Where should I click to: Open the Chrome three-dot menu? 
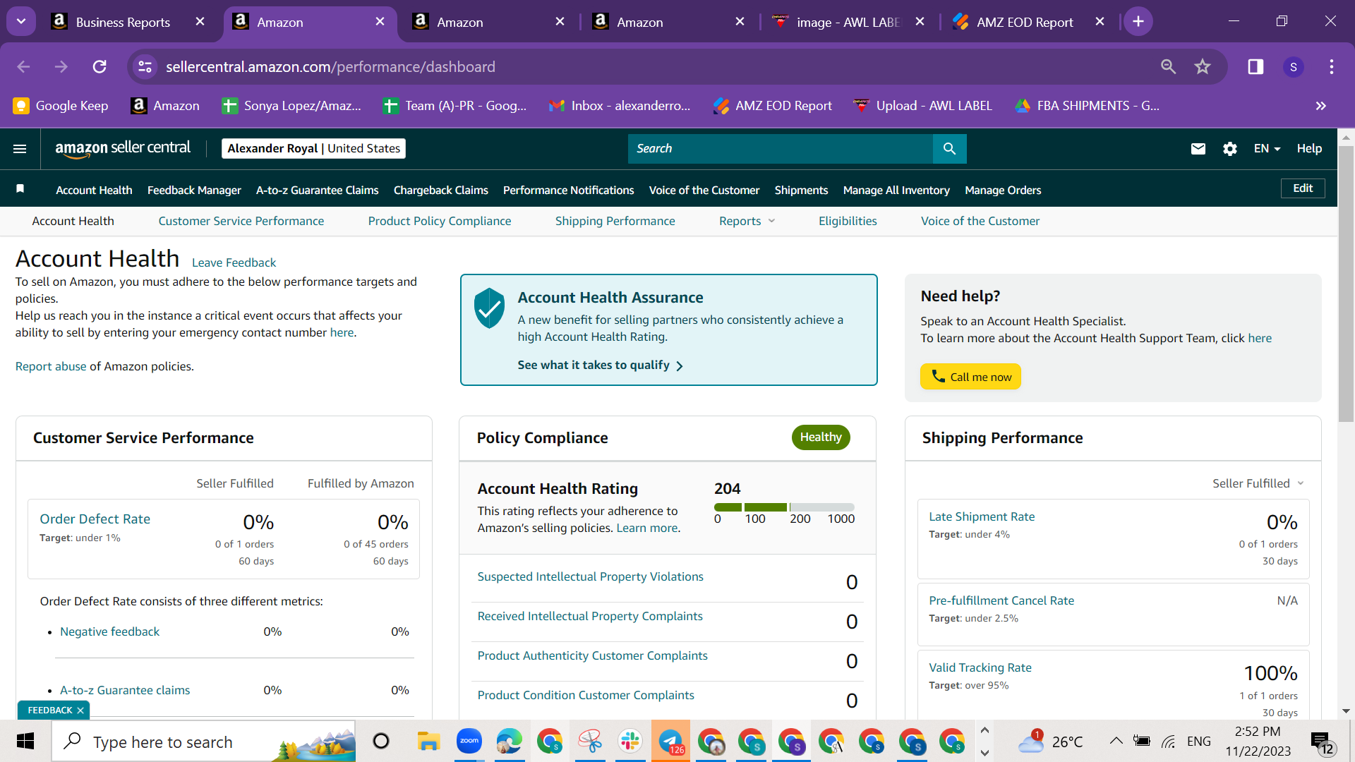[1332, 67]
